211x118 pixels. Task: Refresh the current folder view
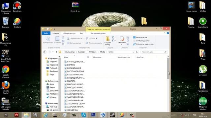(x=137, y=52)
